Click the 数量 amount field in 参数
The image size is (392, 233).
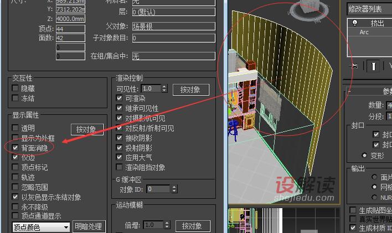point(389,105)
